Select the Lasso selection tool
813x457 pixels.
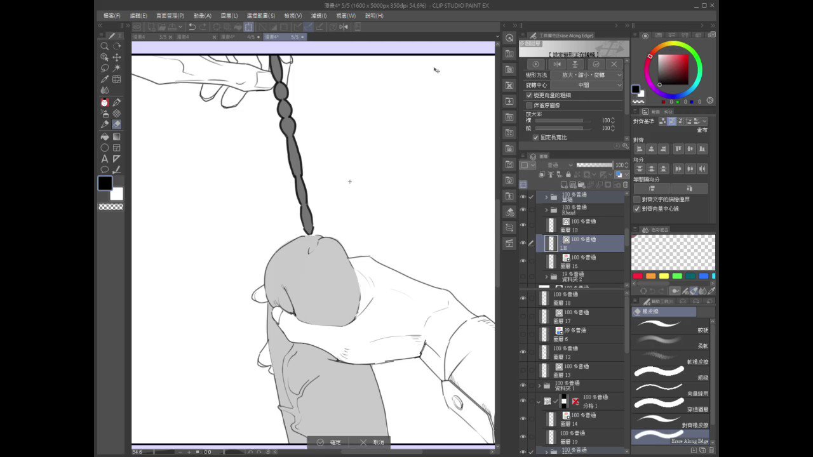(105, 68)
